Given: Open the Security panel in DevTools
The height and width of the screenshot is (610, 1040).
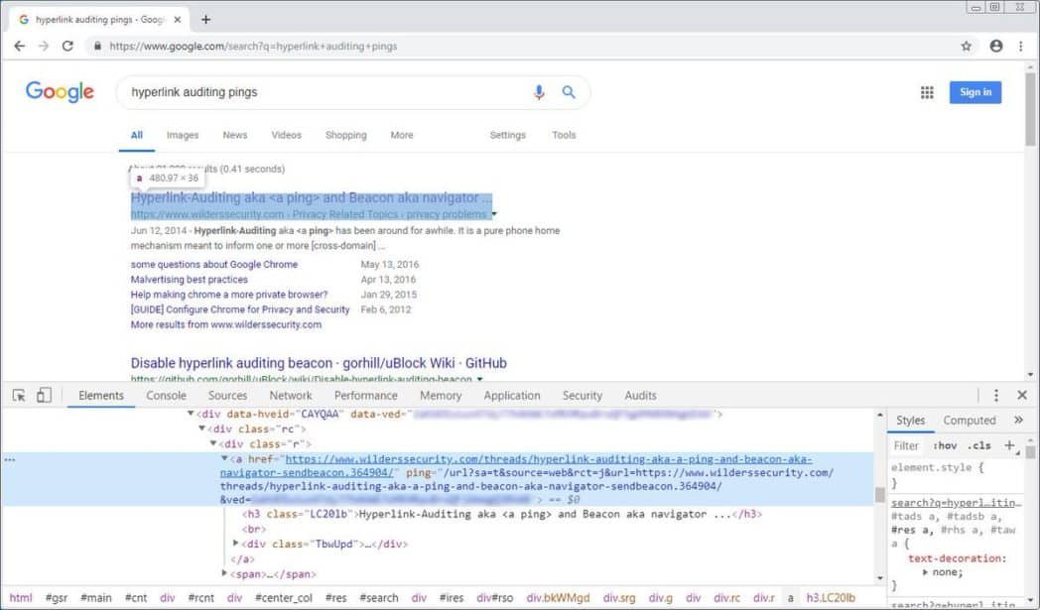Looking at the screenshot, I should pos(582,395).
